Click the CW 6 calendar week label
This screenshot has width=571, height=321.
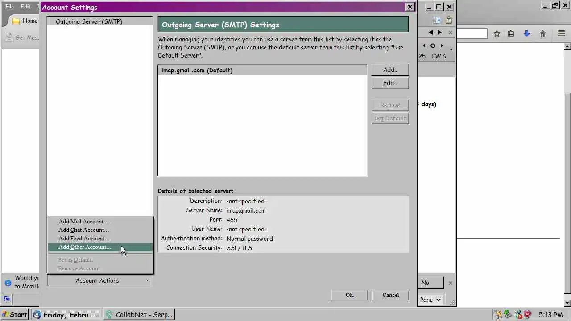439,56
